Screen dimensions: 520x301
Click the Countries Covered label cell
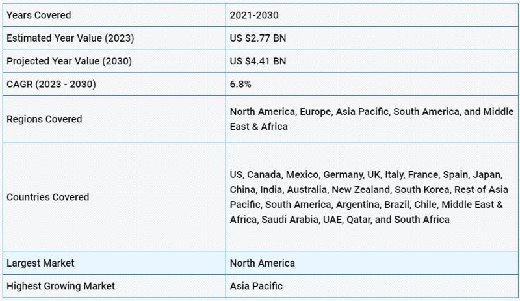tap(114, 197)
